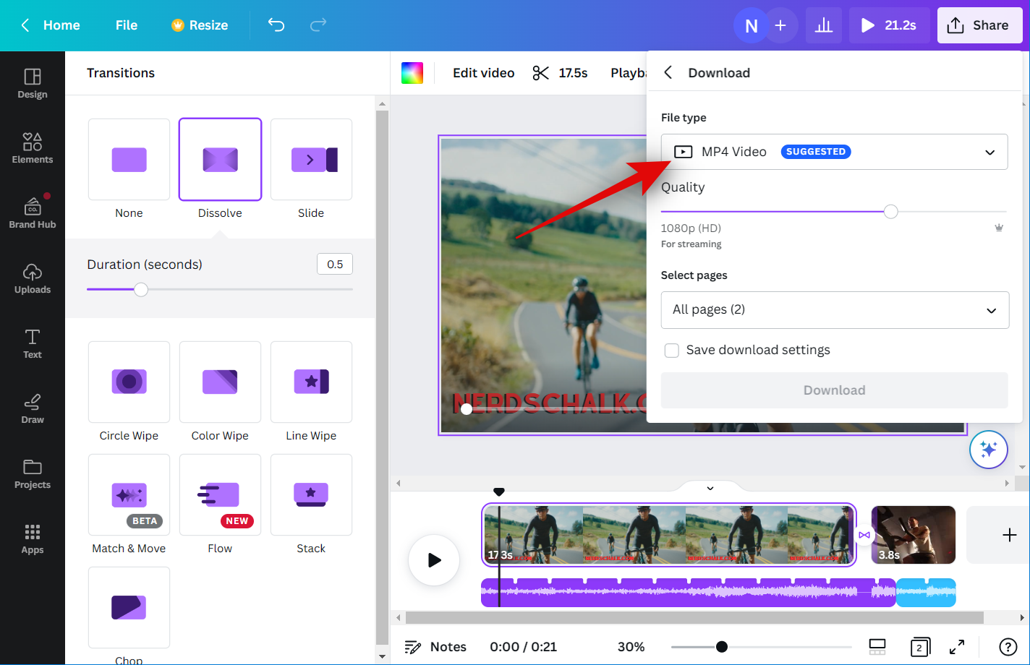Choose the None transition option
Viewport: 1030px width, 665px height.
coord(129,160)
